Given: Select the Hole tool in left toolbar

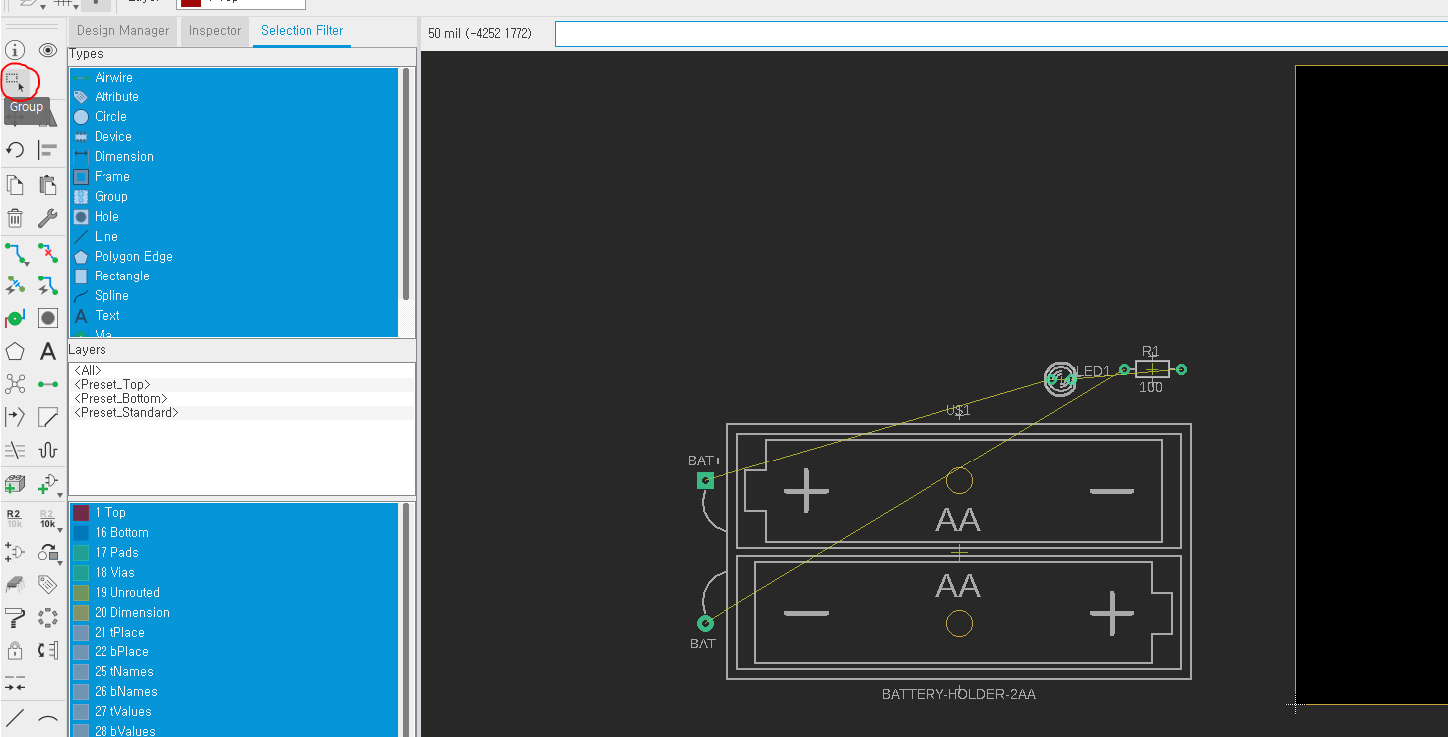Looking at the screenshot, I should point(48,318).
